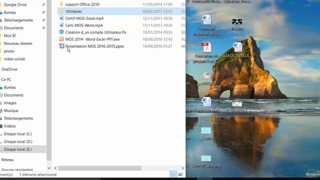Select Réseau in the navigation pane

pyautogui.click(x=7, y=159)
